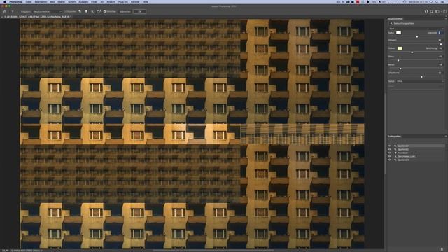448x252 pixels.
Task: Toggle visibility of Spotlicht 2
Action: coord(389,149)
